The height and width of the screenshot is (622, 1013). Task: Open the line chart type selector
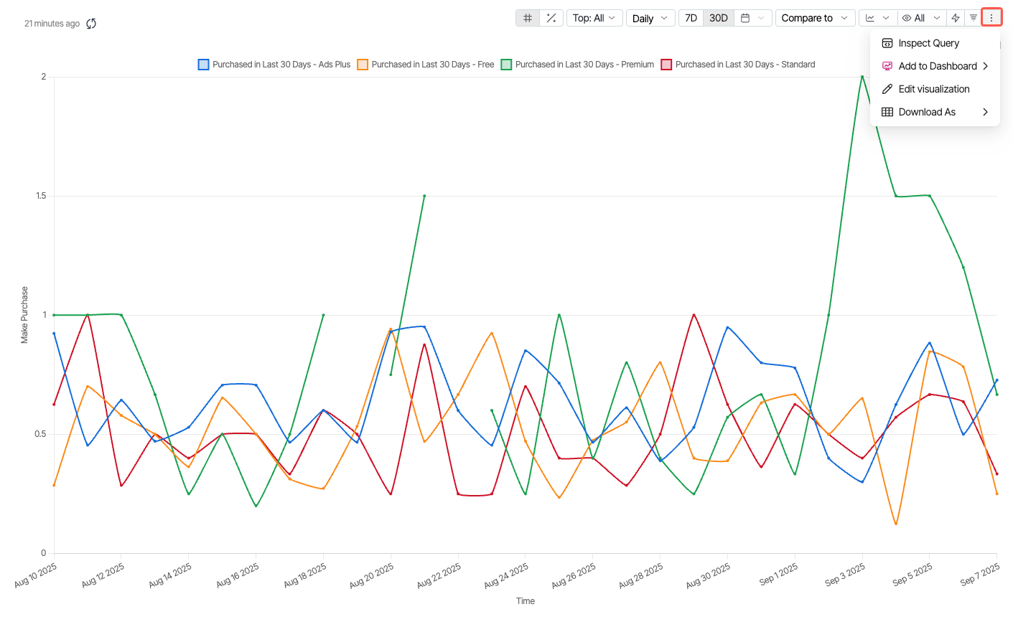coord(877,18)
